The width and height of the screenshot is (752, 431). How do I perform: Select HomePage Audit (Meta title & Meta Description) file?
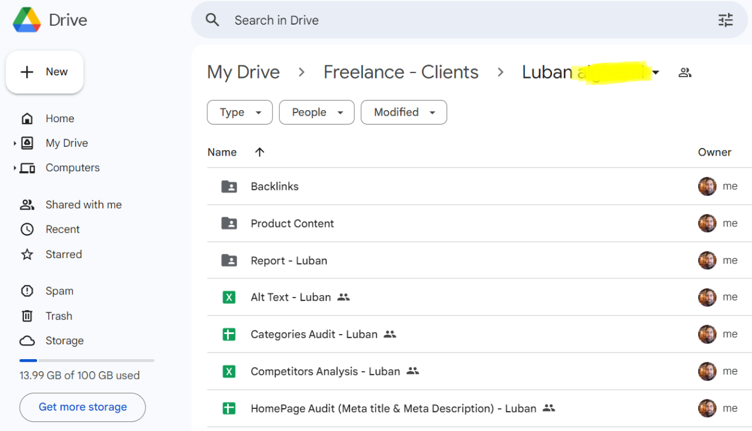pos(393,408)
